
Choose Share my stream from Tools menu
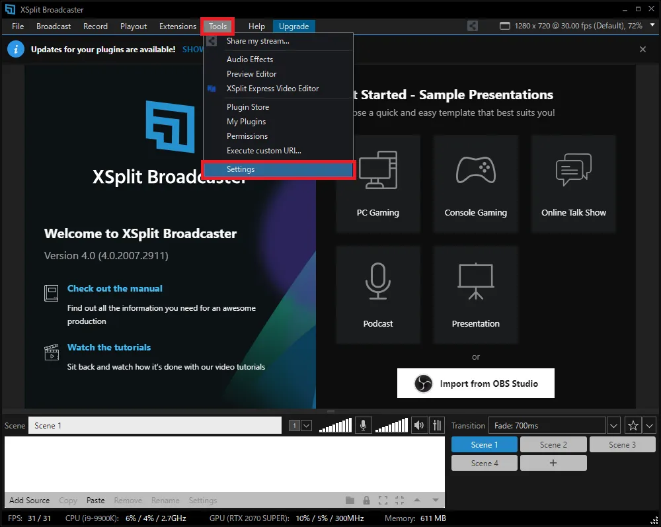(x=278, y=41)
